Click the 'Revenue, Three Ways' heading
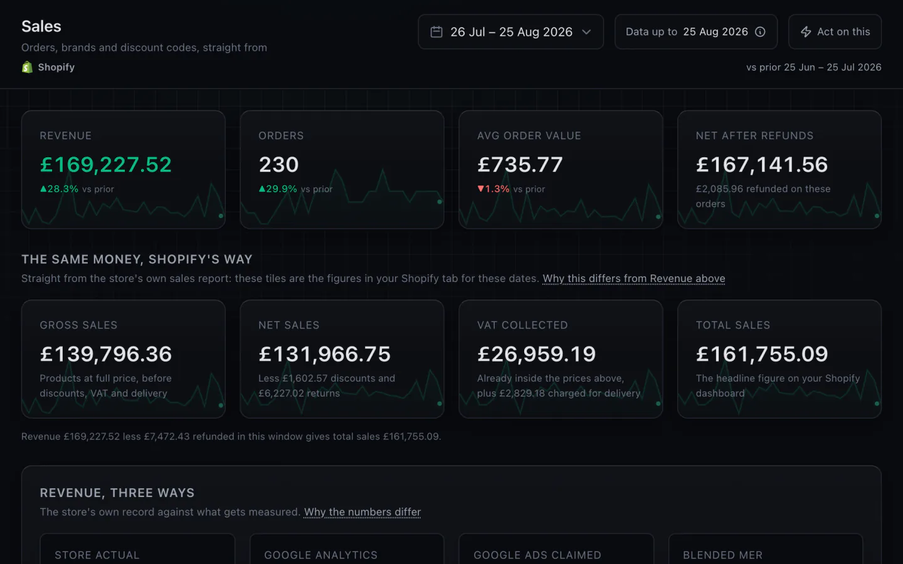The image size is (903, 564). tap(117, 493)
